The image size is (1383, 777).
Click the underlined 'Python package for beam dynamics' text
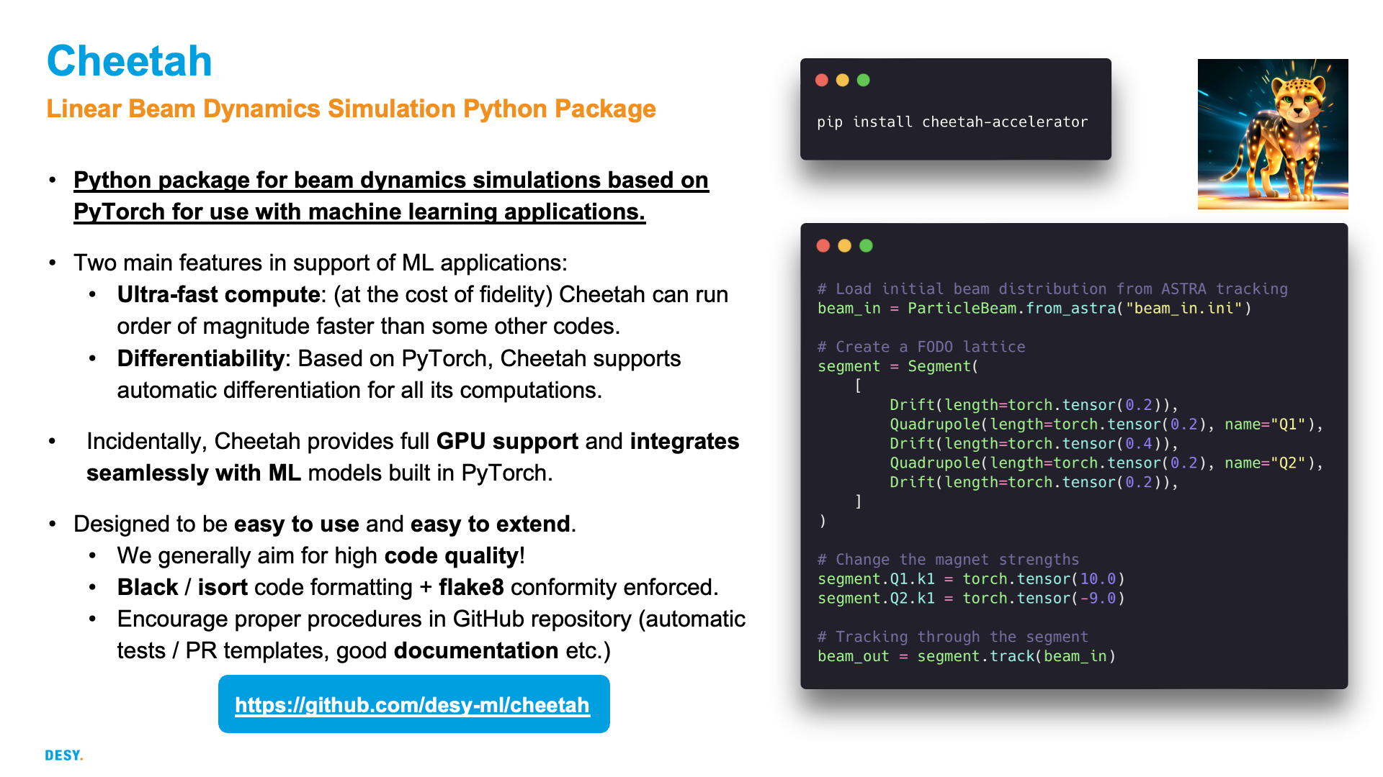[391, 196]
